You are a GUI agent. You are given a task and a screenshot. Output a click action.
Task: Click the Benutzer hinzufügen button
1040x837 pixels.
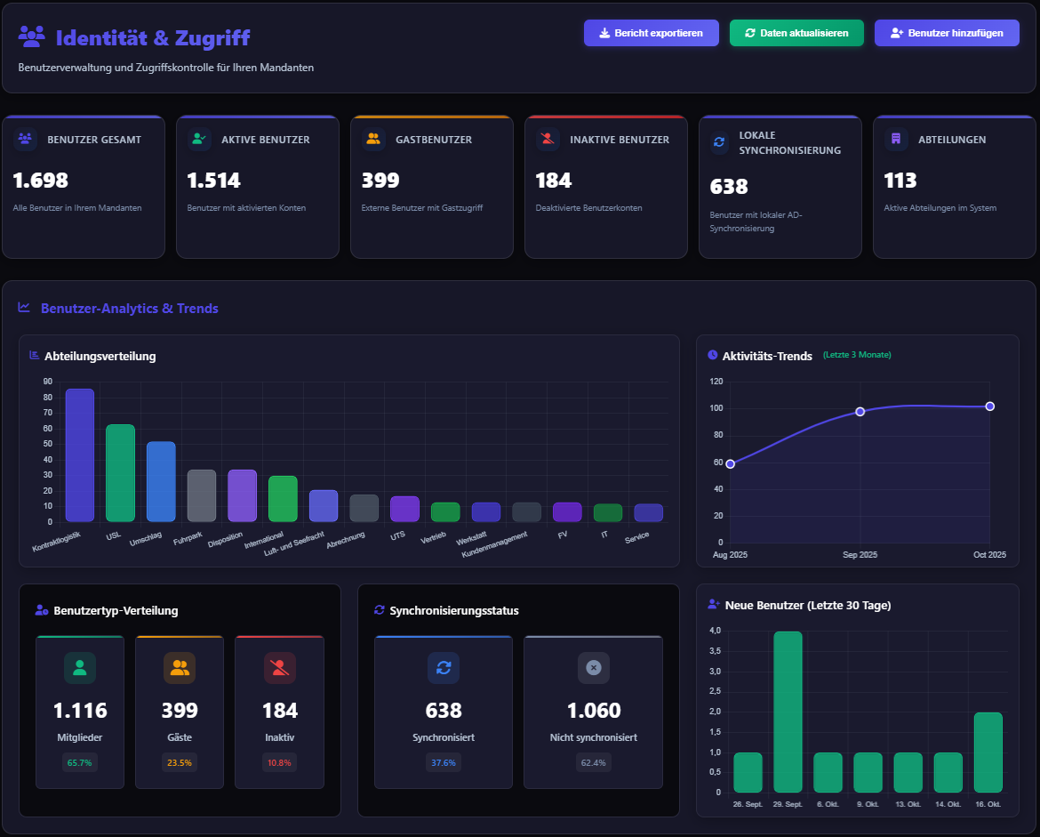coord(946,33)
